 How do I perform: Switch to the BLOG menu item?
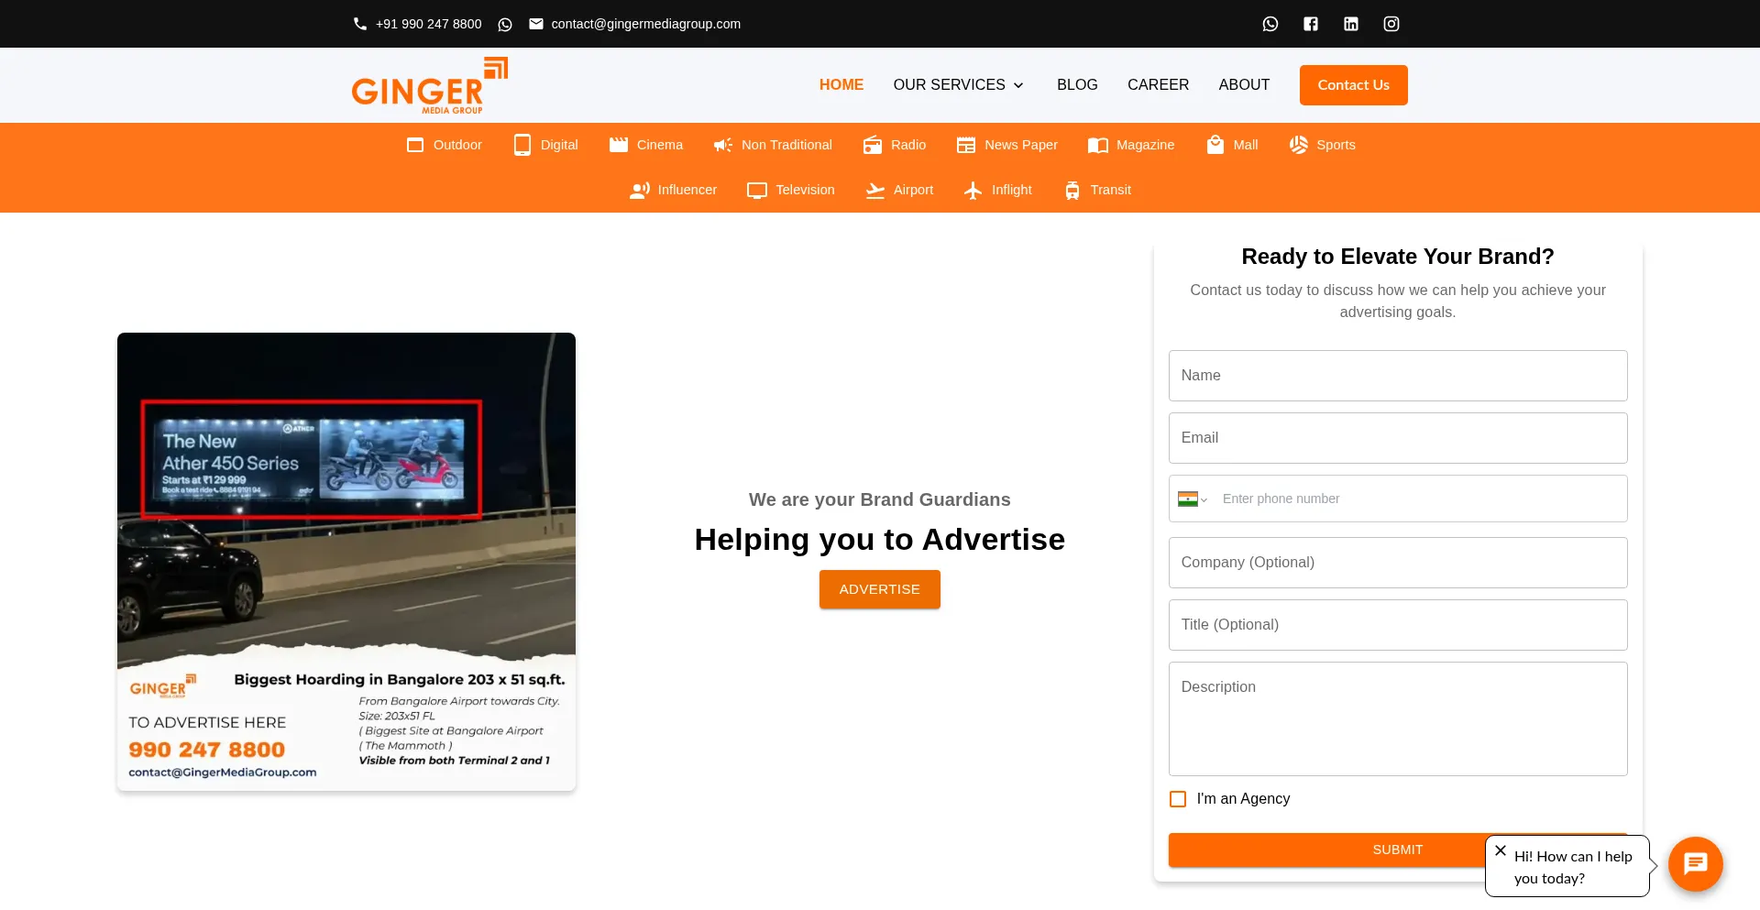pos(1077,84)
